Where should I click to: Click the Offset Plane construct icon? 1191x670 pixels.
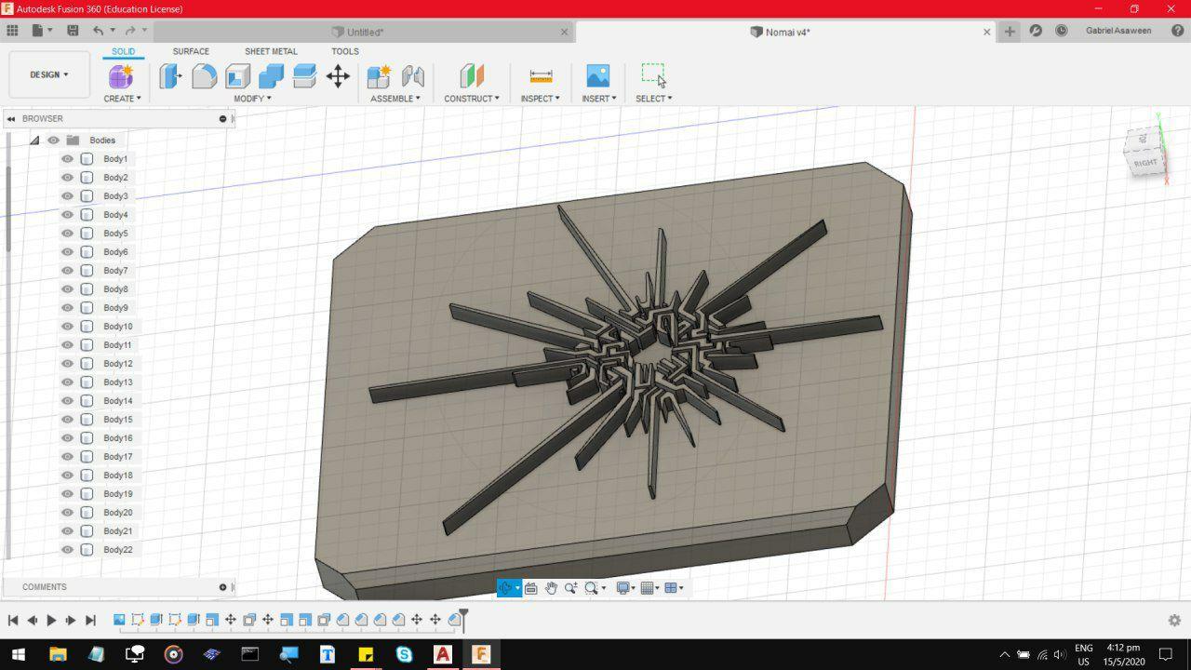coord(472,76)
